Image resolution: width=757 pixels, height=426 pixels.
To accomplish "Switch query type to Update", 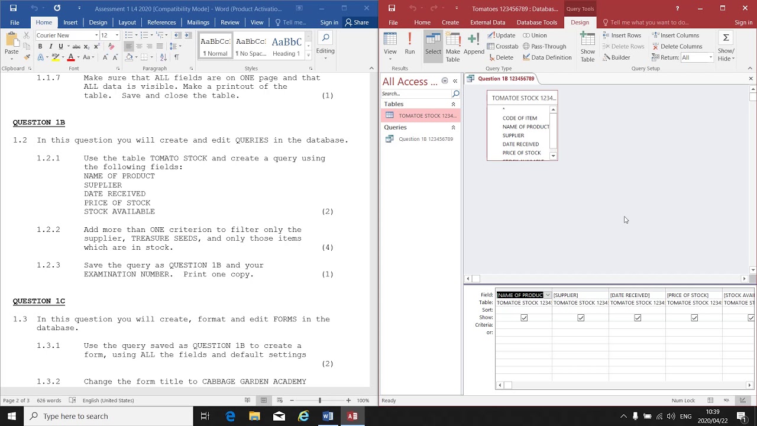I will point(501,35).
